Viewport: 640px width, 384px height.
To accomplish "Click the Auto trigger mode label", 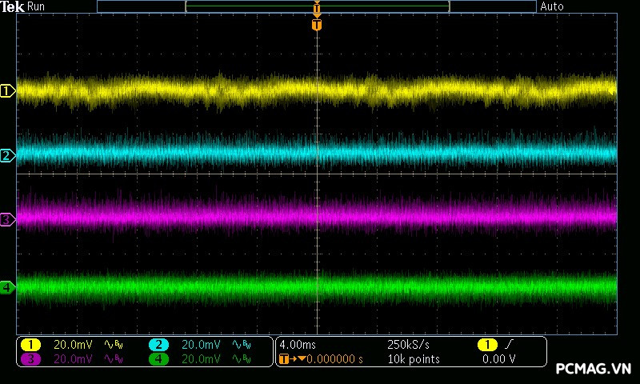I will point(552,6).
